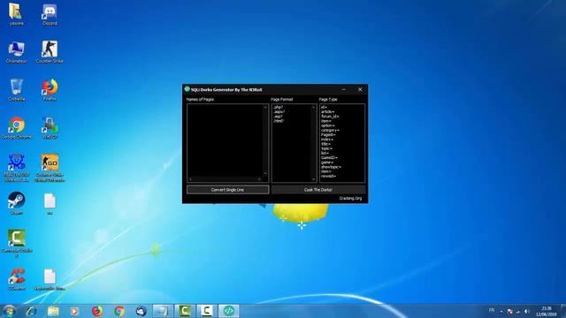Click Page Format scrollbar down arrow
566x318 pixels.
[x=313, y=179]
